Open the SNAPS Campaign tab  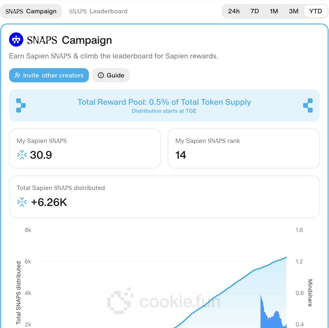coord(31,11)
